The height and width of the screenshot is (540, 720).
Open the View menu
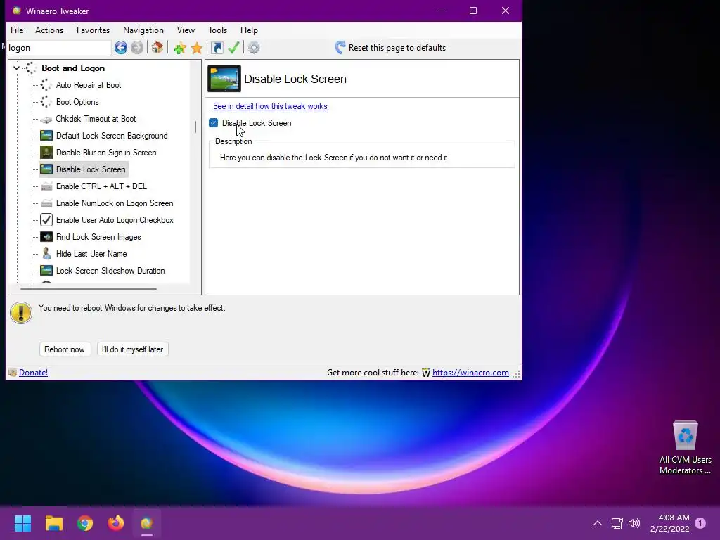(186, 30)
